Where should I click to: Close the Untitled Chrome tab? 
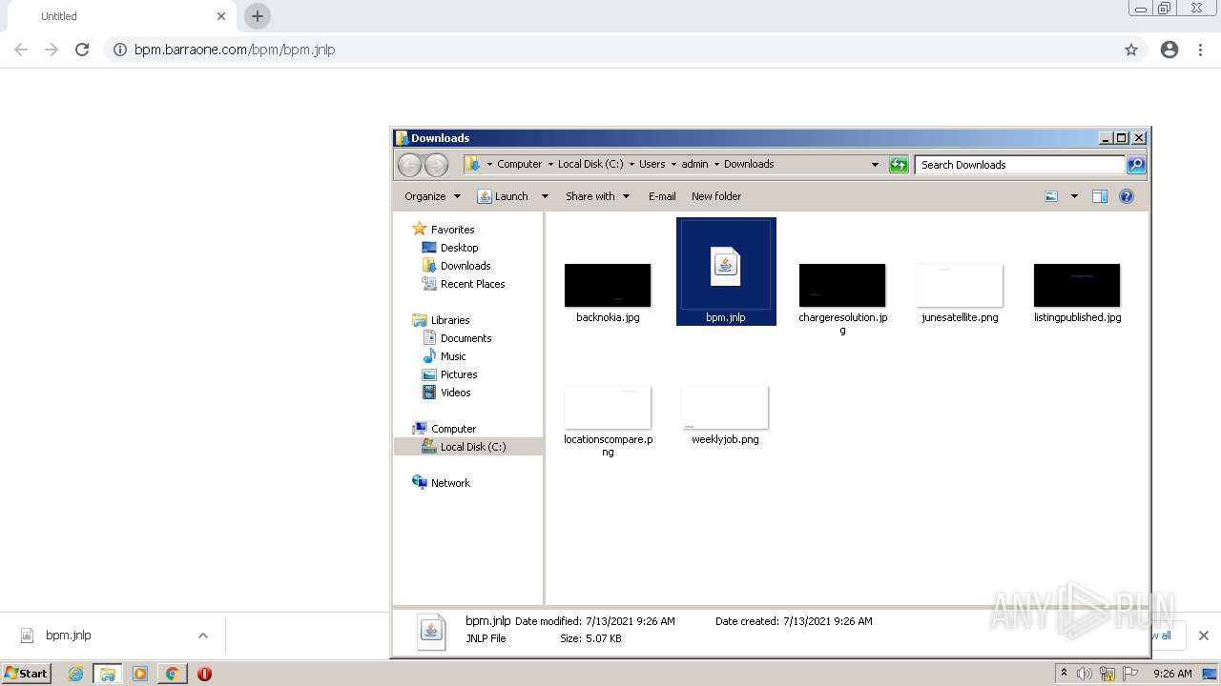pyautogui.click(x=221, y=16)
